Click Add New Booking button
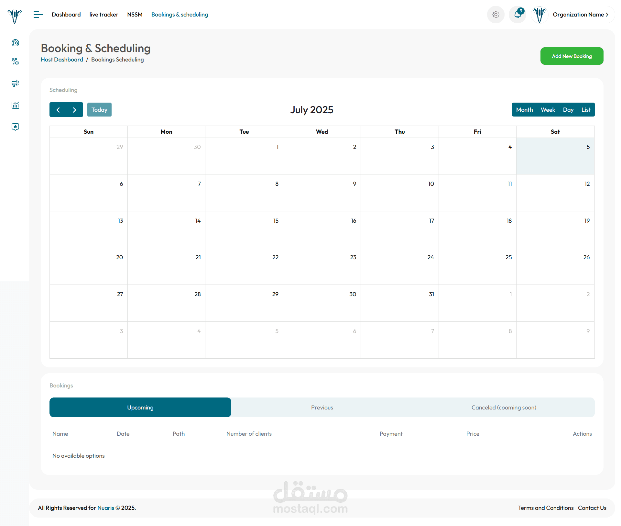621x526 pixels. pyautogui.click(x=572, y=56)
